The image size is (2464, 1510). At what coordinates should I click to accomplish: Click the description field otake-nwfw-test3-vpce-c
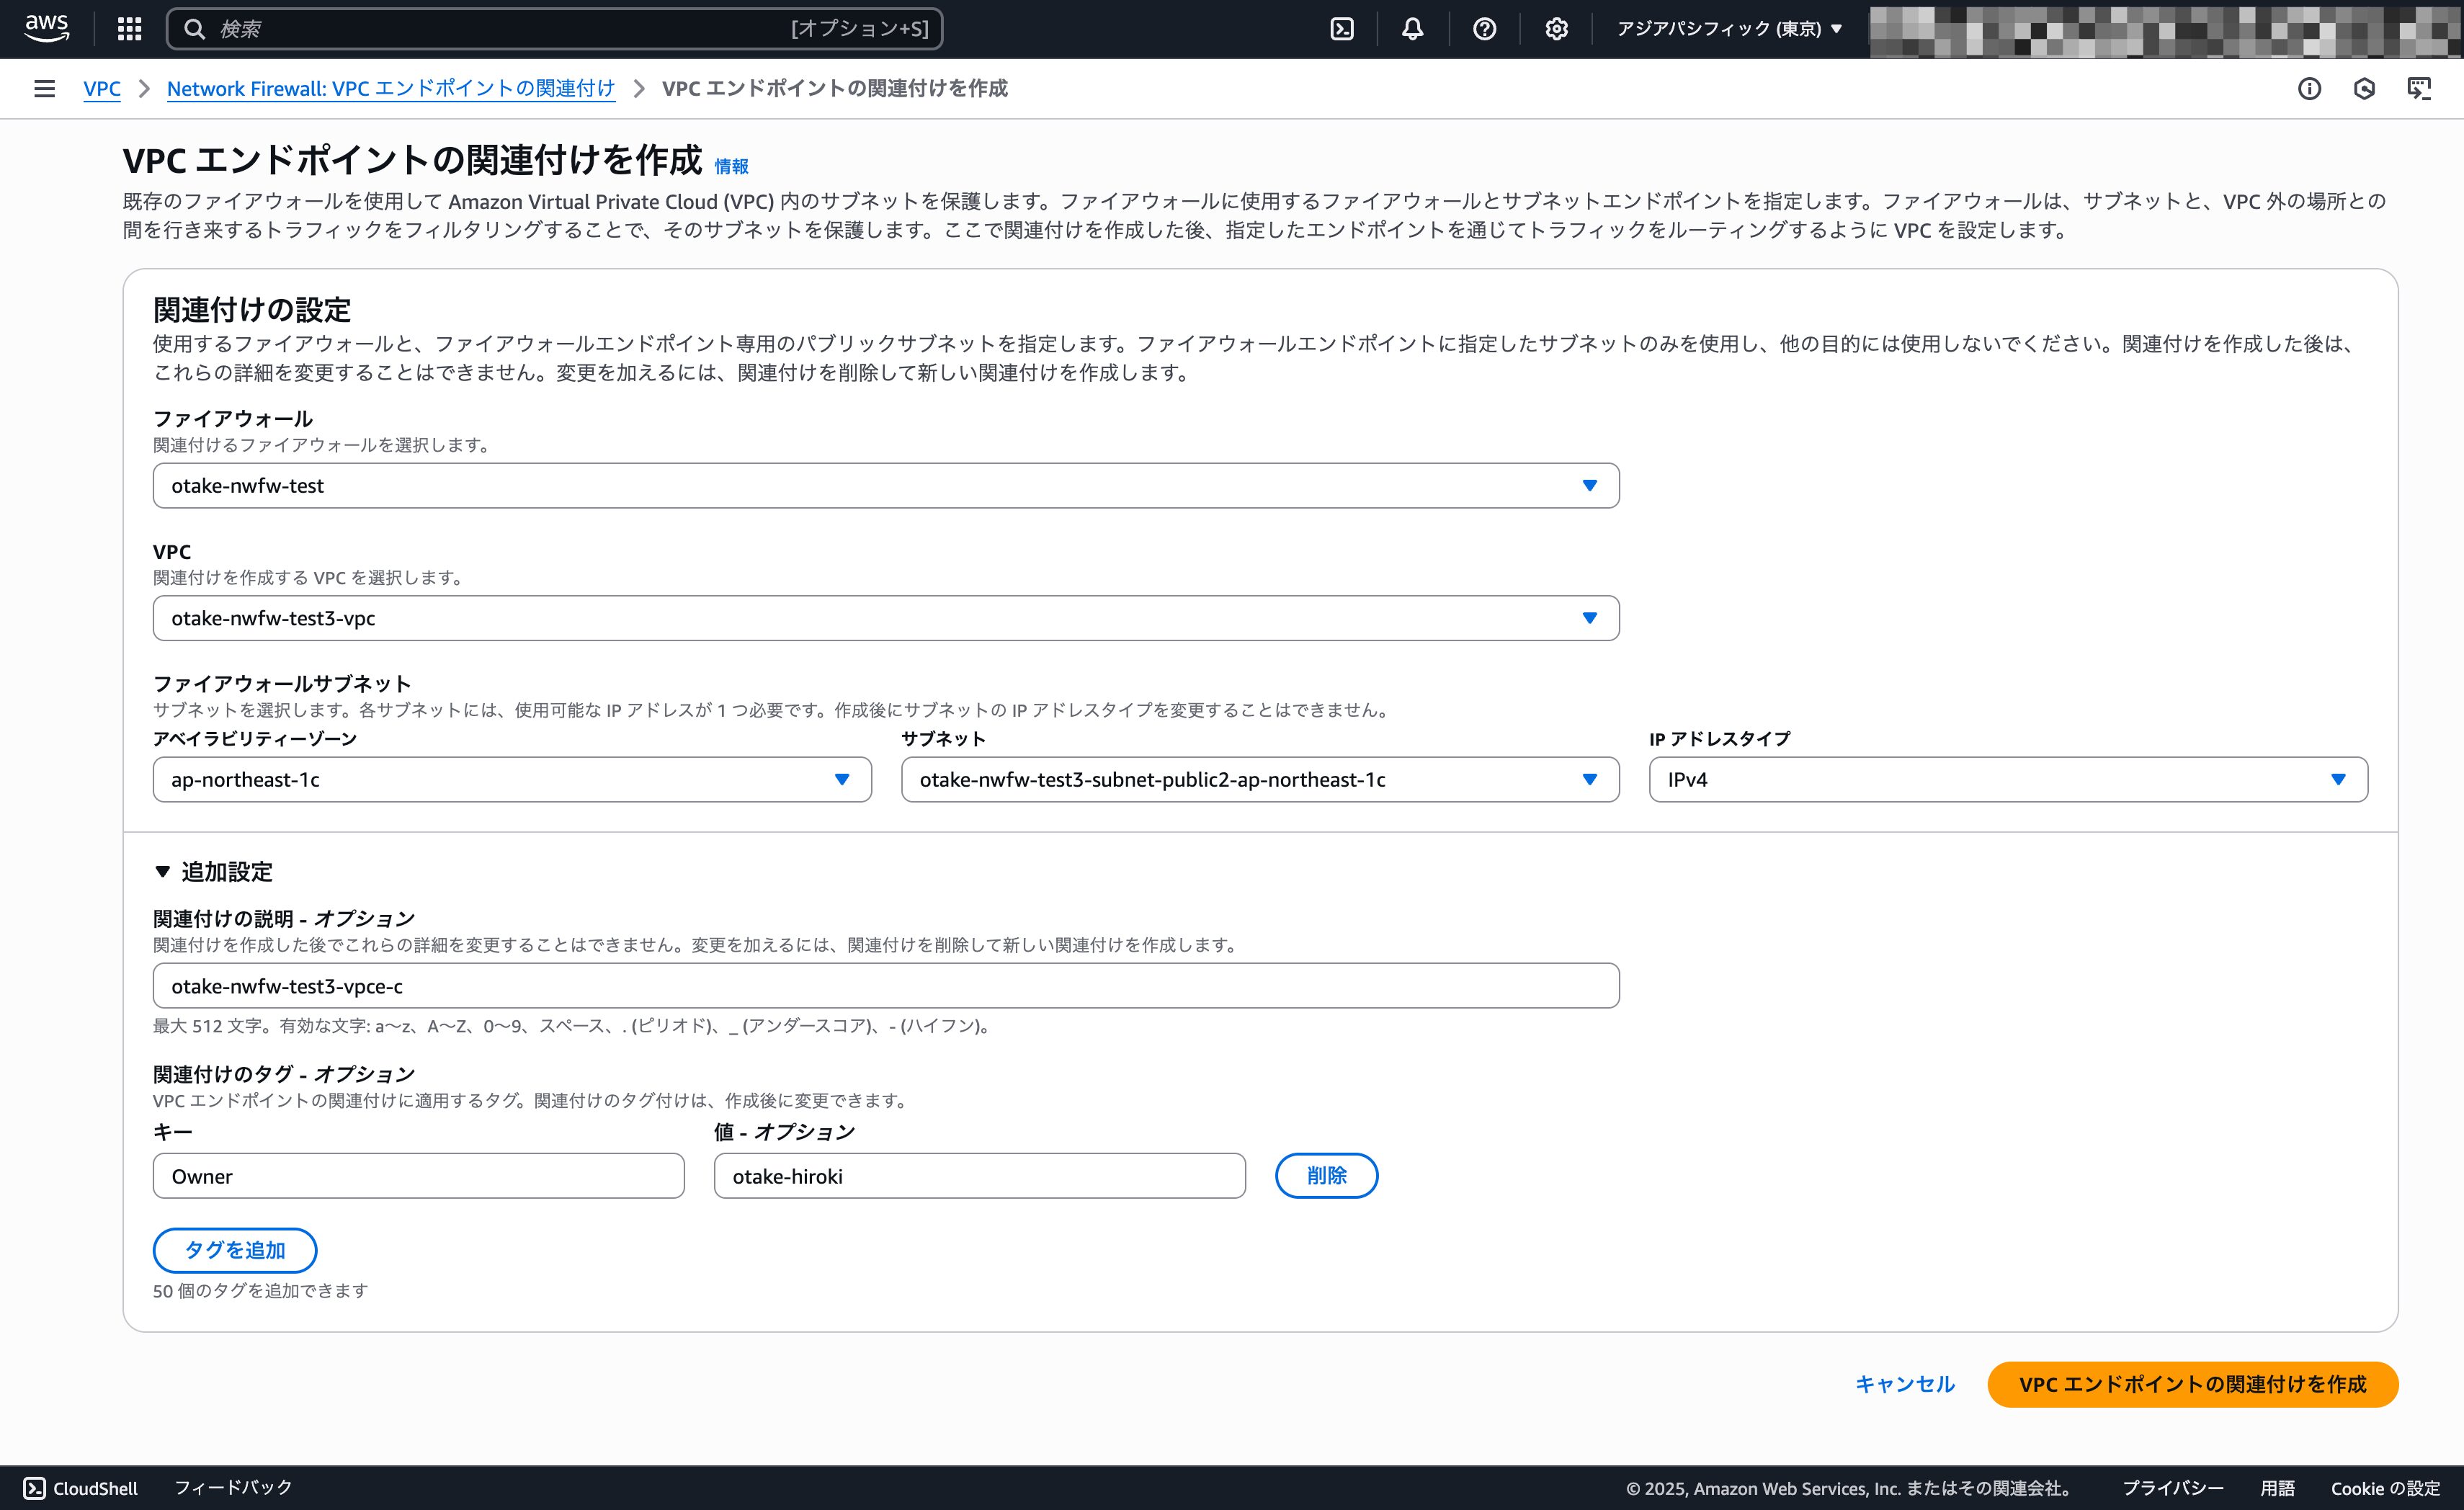click(x=886, y=986)
